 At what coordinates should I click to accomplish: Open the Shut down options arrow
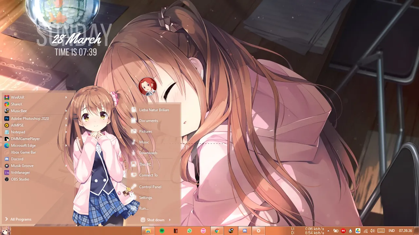[170, 220]
